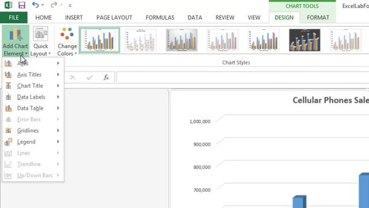Expand the Axes submenu arrow

(58, 63)
